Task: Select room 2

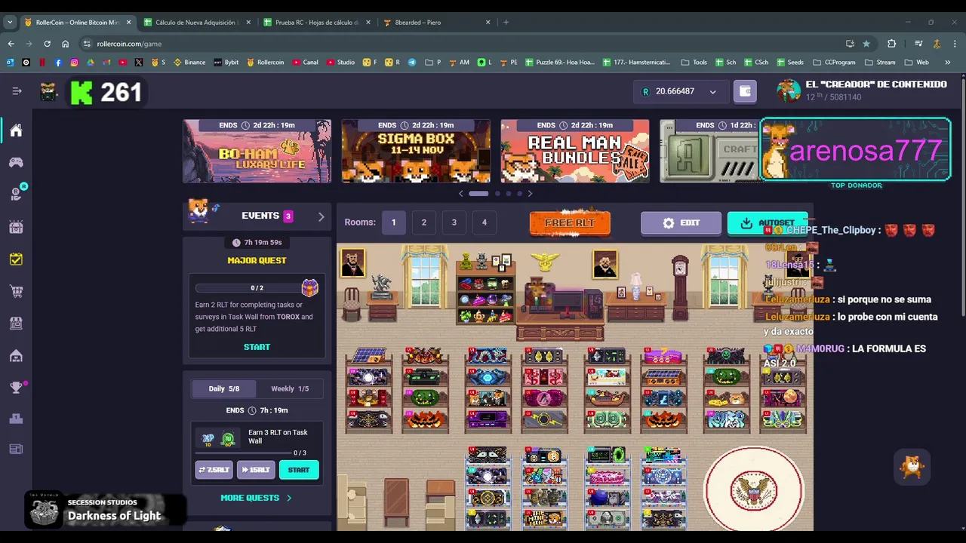Action: pyautogui.click(x=423, y=222)
